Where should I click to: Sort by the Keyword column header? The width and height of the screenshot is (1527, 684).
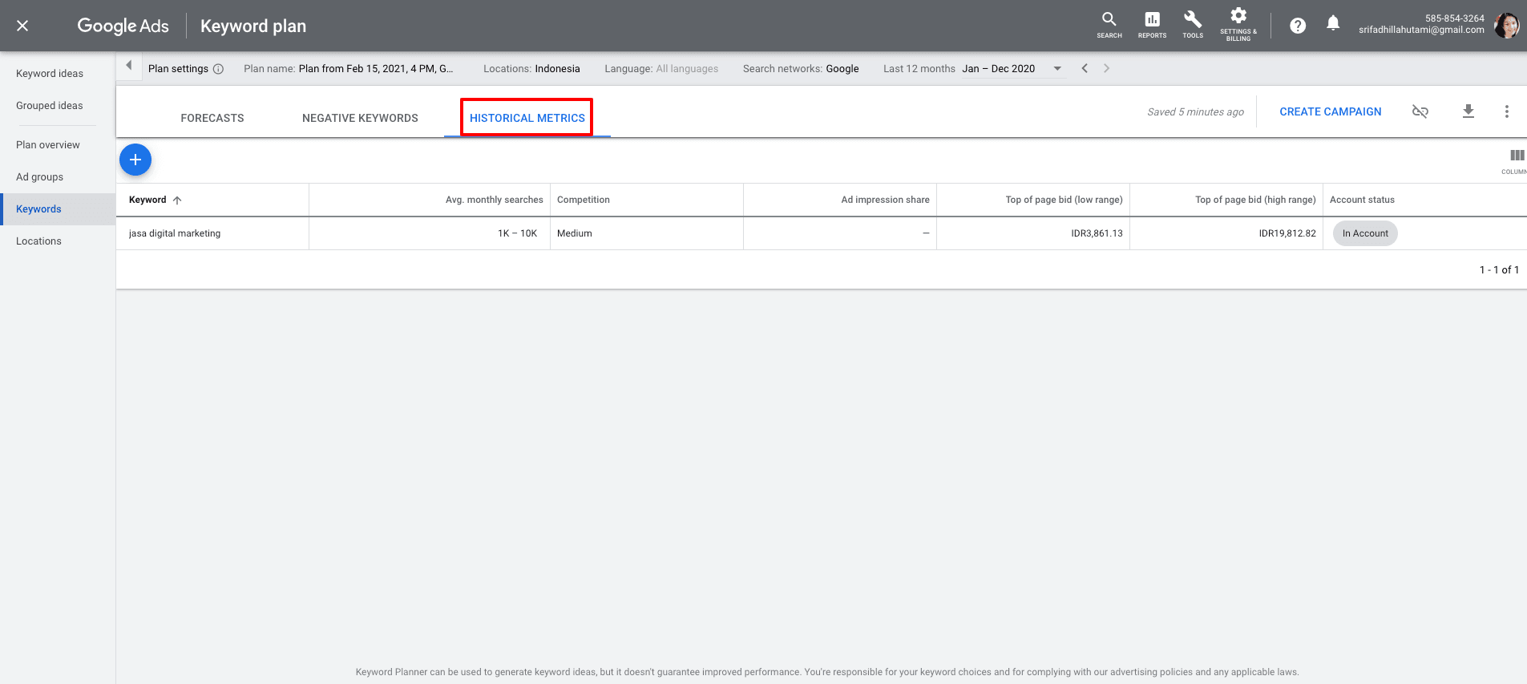tap(148, 200)
